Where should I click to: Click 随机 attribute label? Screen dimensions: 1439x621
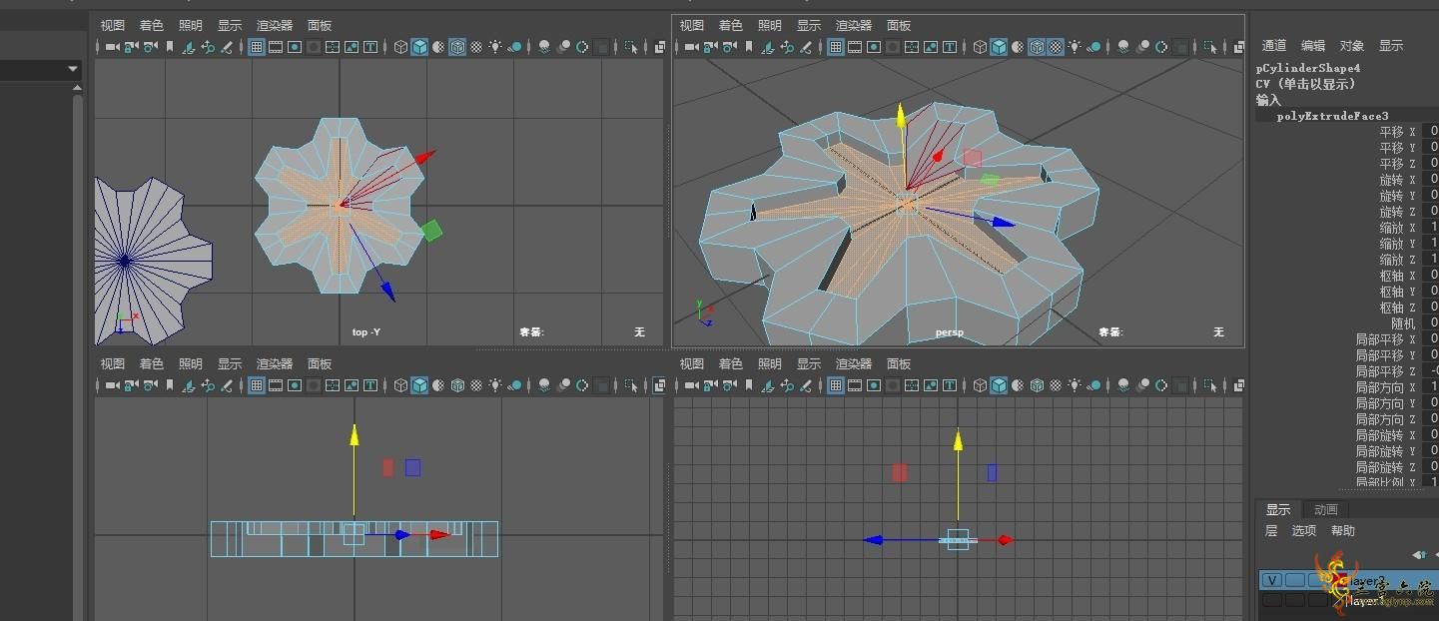point(1403,324)
